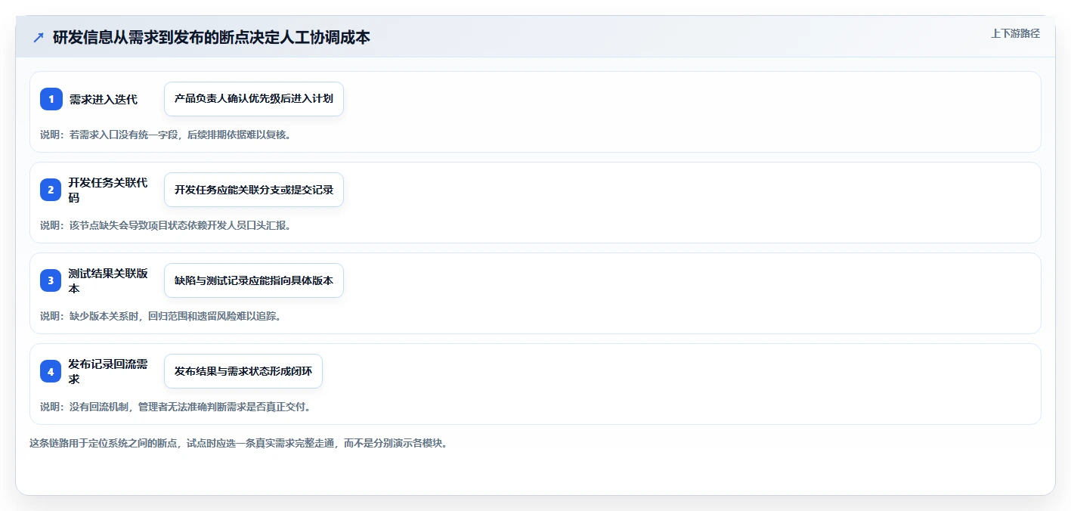Image resolution: width=1071 pixels, height=511 pixels.
Task: Click note 若需求入口没有统一字段
Action: (x=166, y=135)
